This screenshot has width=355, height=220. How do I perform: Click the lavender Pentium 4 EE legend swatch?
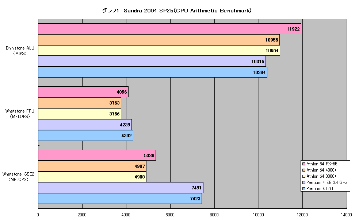coord(304,182)
